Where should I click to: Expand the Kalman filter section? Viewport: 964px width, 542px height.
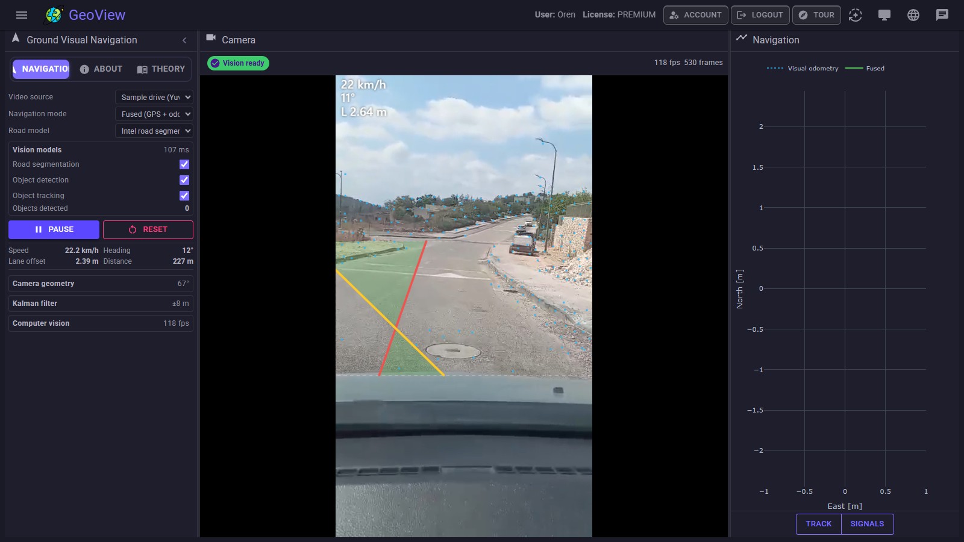pyautogui.click(x=101, y=304)
